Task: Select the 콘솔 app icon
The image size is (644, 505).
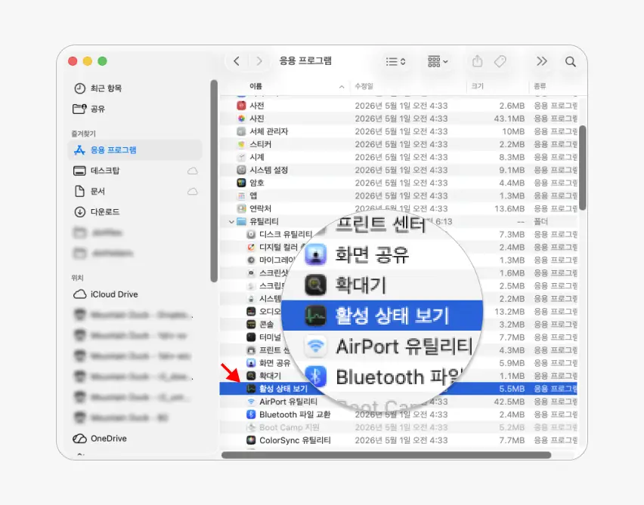Action: click(x=251, y=325)
